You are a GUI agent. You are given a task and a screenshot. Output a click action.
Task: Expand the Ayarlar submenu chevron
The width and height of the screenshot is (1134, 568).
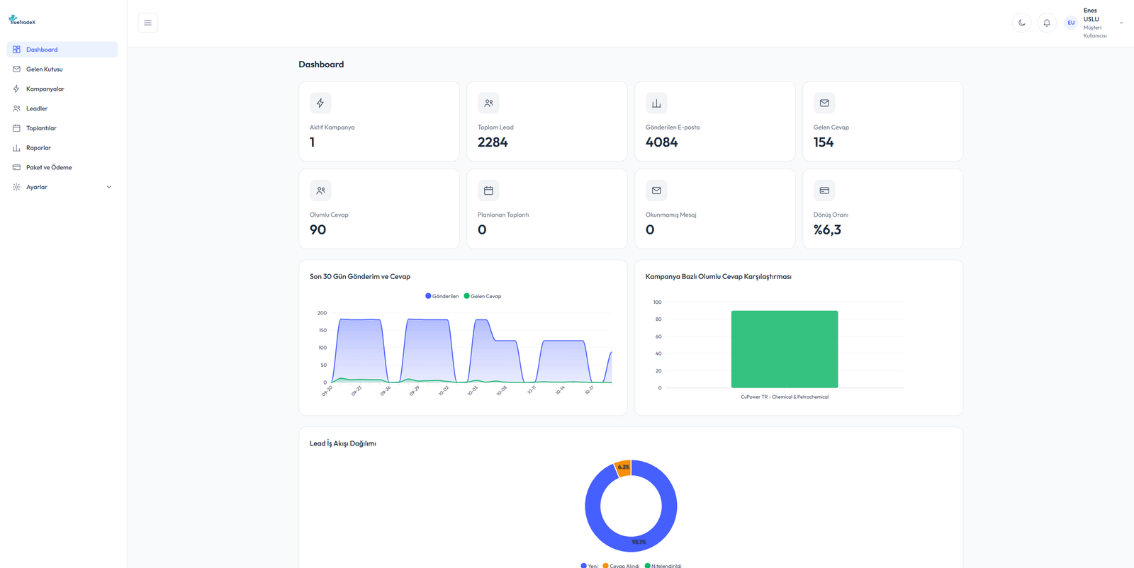(x=109, y=187)
